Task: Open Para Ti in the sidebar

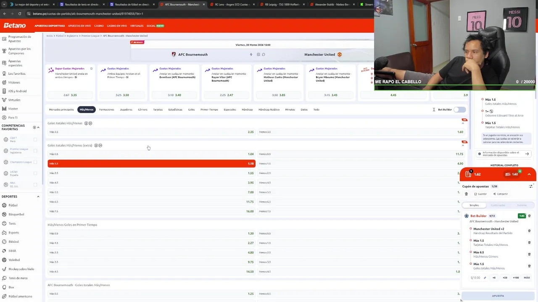Action: 13,117
